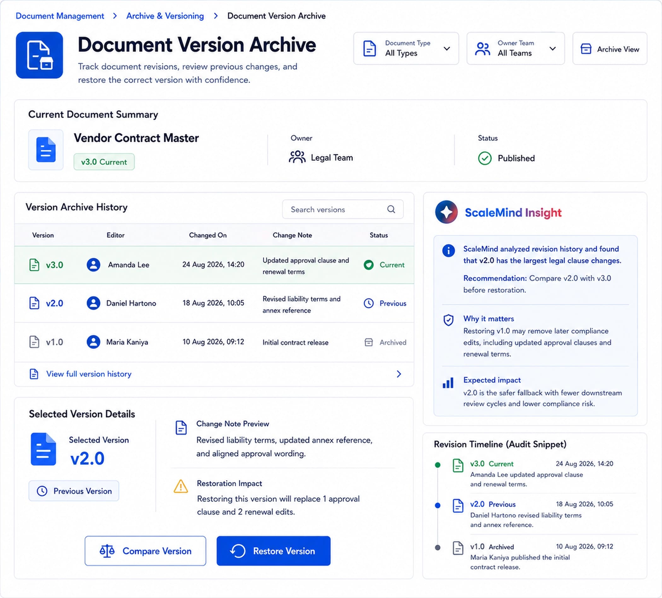The height and width of the screenshot is (598, 662).
Task: Click the Vendor Contract Master document icon
Action: click(46, 150)
